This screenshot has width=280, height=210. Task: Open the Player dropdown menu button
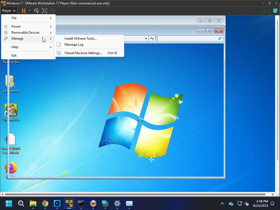8,11
